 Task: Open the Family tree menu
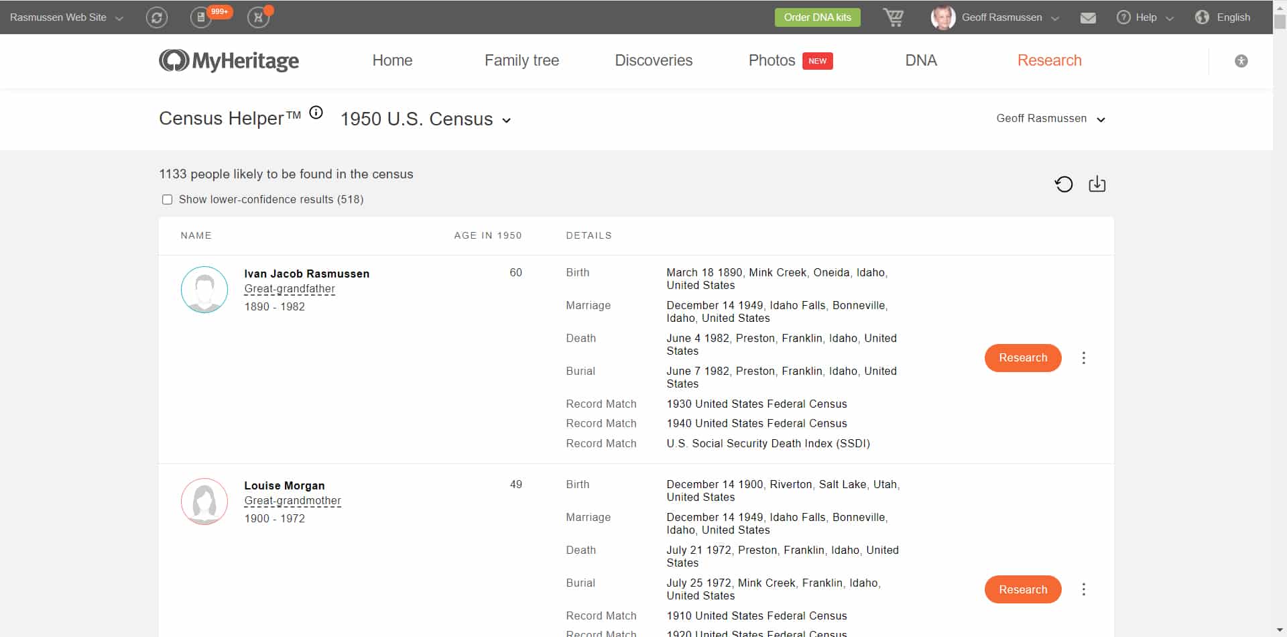tap(522, 60)
